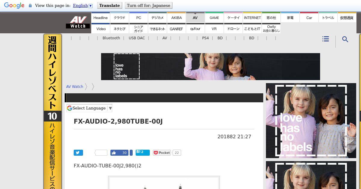Click Google logo in translate bar

(14, 5)
